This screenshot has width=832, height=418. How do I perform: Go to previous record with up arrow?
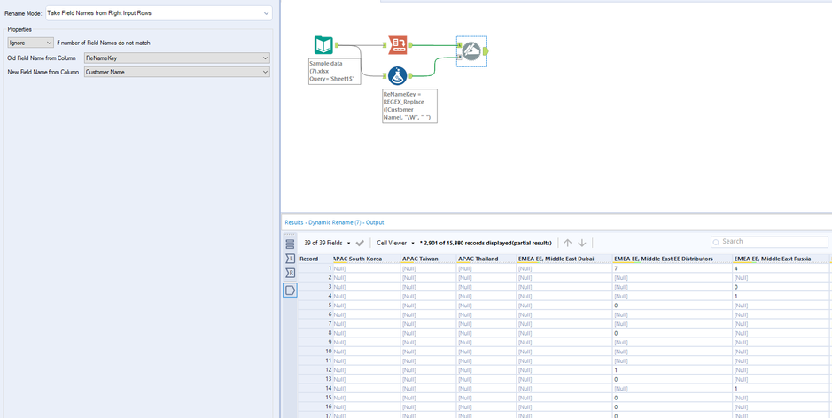[x=568, y=243]
